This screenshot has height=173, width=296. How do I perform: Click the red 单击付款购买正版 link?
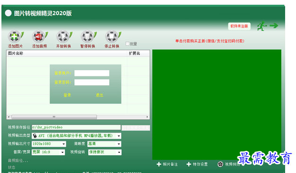tap(210, 41)
